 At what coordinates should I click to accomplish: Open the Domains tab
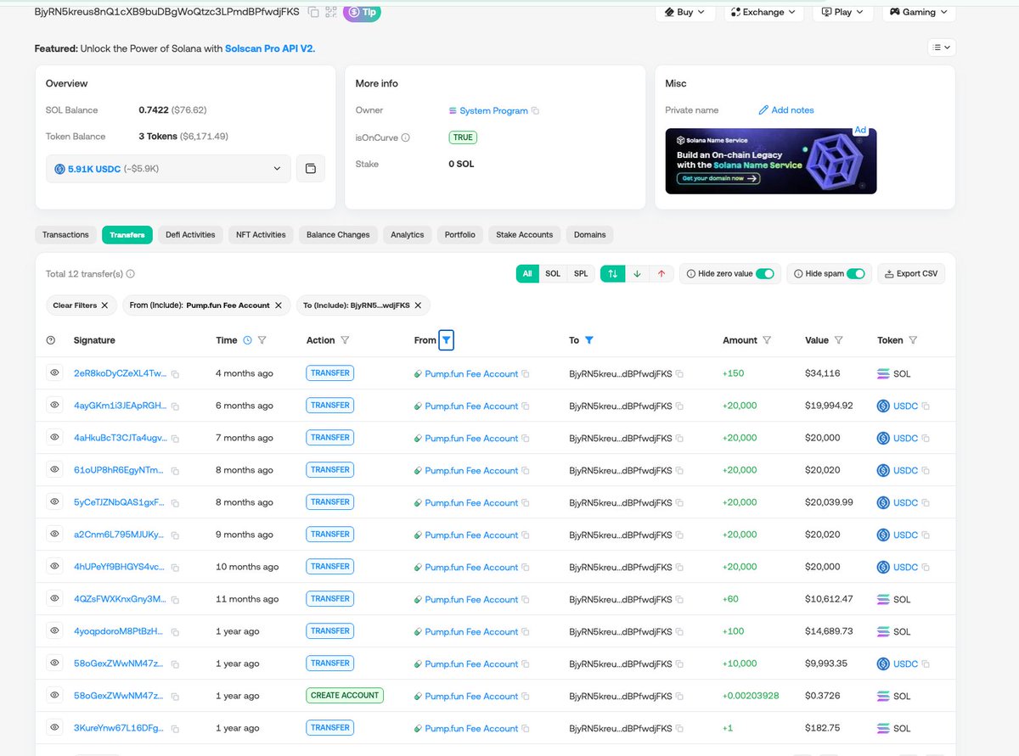590,234
